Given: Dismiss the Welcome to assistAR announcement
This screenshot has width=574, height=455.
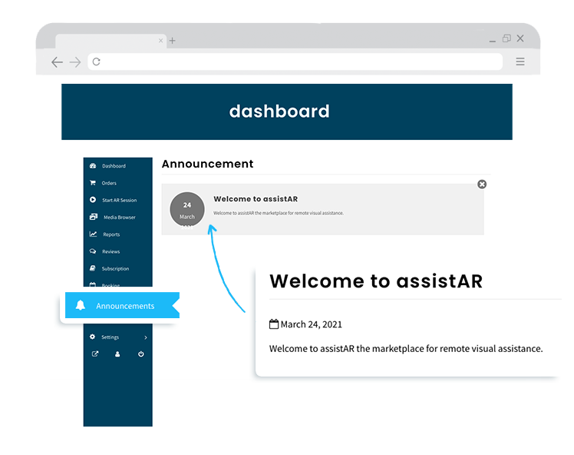Looking at the screenshot, I should [x=482, y=184].
